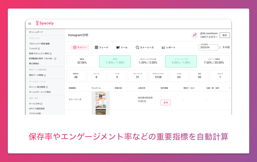Click the 連携 button in table row
257x162 pixels.
point(166,102)
